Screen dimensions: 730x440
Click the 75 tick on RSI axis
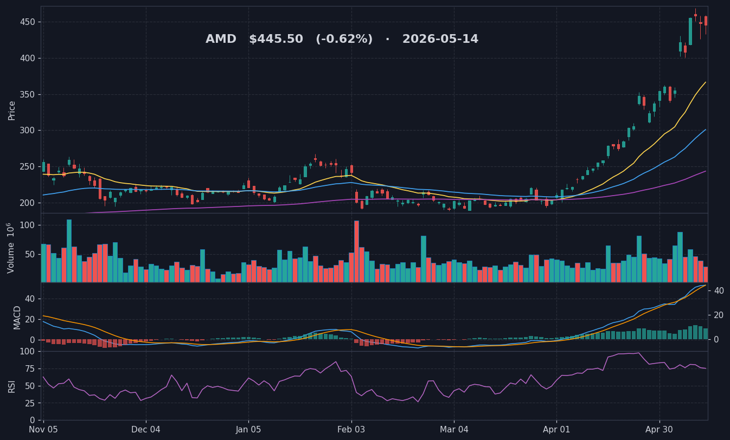[x=30, y=368]
